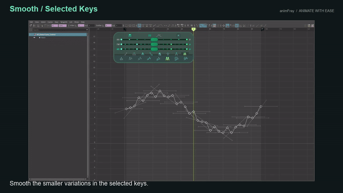The height and width of the screenshot is (193, 343).
Task: Click the Center Current Time toolbar icon
Action: coord(134,26)
